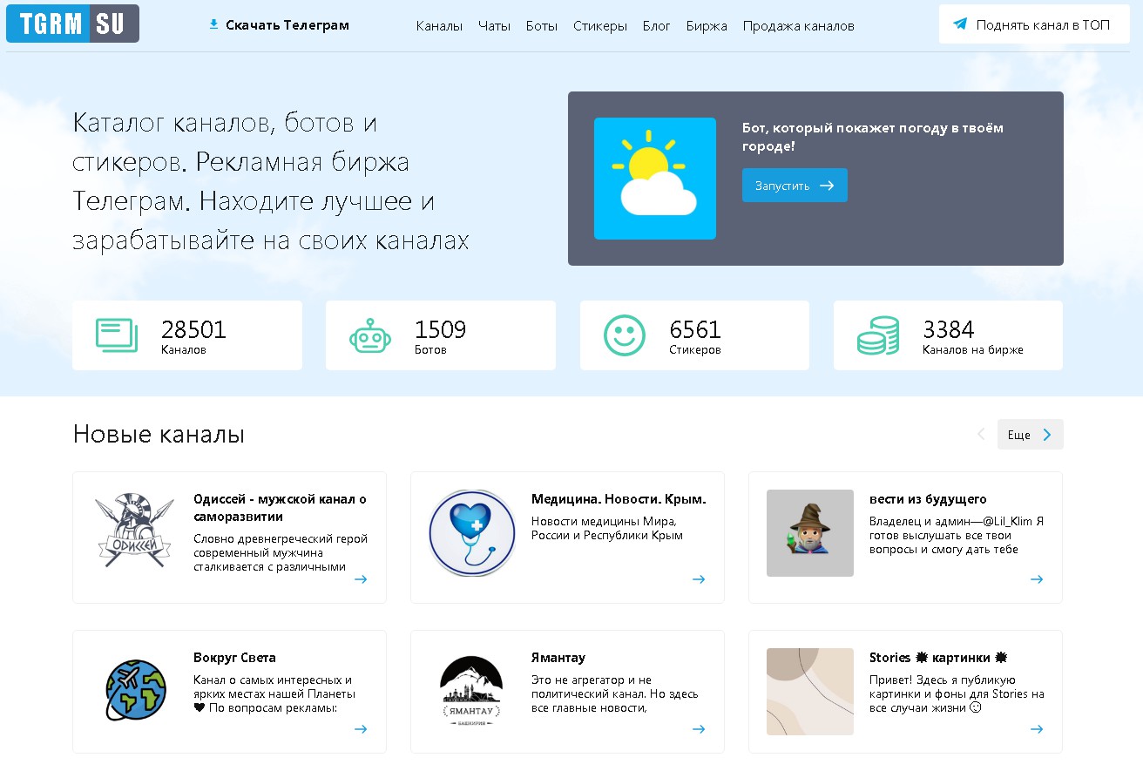Click the Еще button
This screenshot has width=1143, height=771.
tap(1031, 435)
